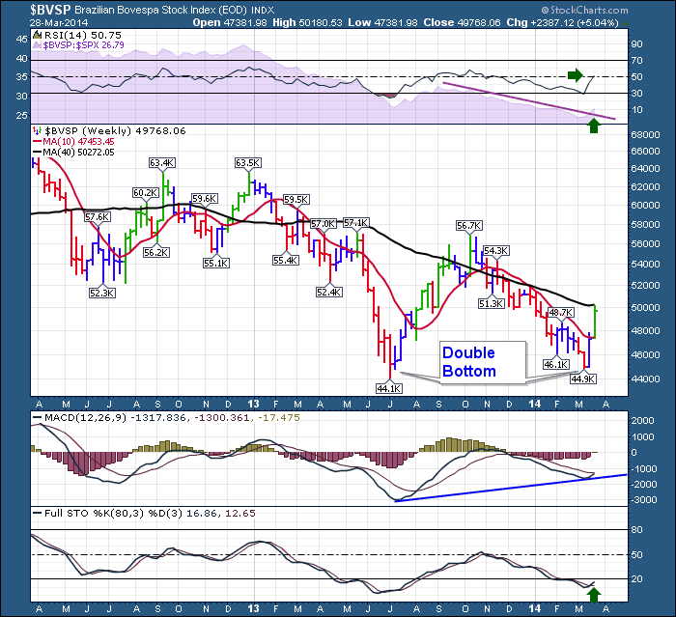Viewport: 676px width, 617px height.
Task: Click the 55.4K price label
Action: pos(286,260)
